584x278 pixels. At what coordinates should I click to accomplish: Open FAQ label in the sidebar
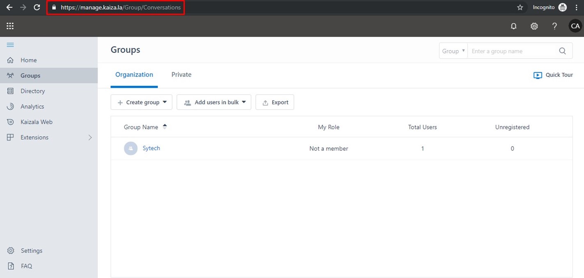coord(26,266)
